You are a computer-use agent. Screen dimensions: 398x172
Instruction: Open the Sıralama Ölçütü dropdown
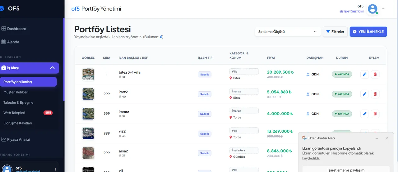pos(287,32)
